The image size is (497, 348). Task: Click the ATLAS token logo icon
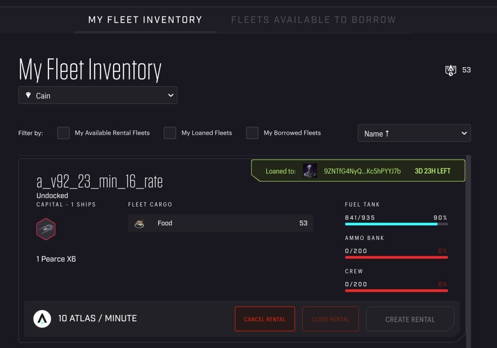(42, 319)
